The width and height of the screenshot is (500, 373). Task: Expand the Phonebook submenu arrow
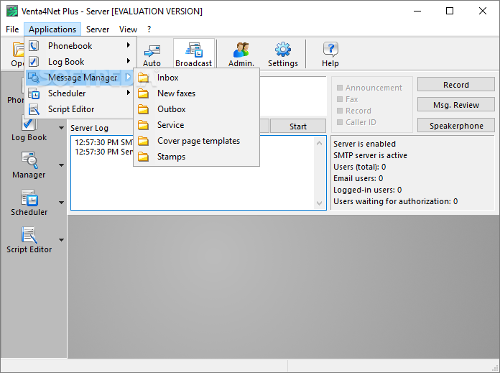(x=128, y=45)
